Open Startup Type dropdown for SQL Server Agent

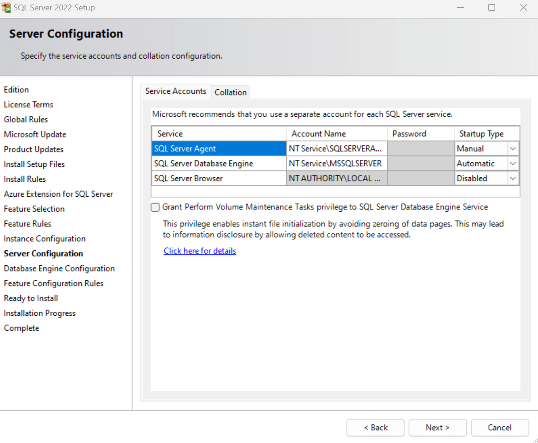pos(513,148)
